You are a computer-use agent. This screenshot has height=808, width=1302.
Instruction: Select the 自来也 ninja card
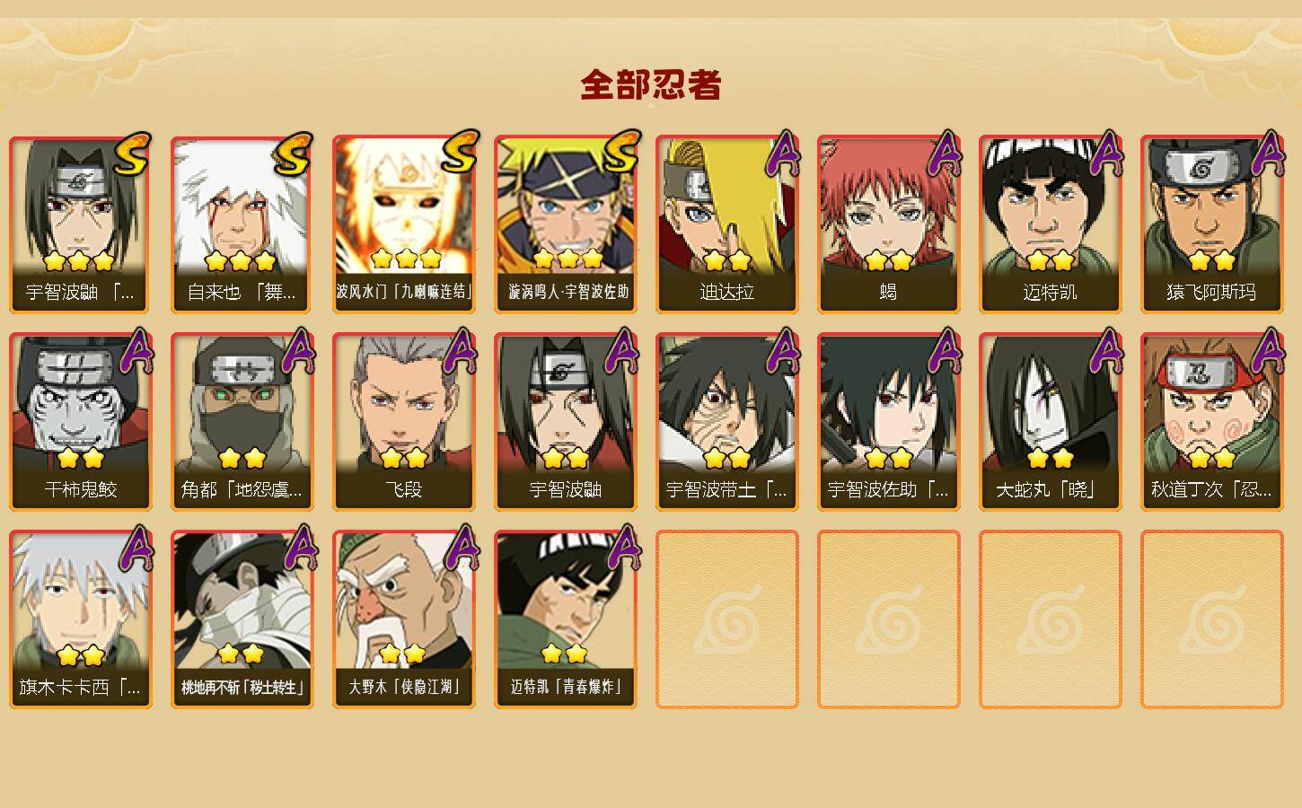(242, 224)
